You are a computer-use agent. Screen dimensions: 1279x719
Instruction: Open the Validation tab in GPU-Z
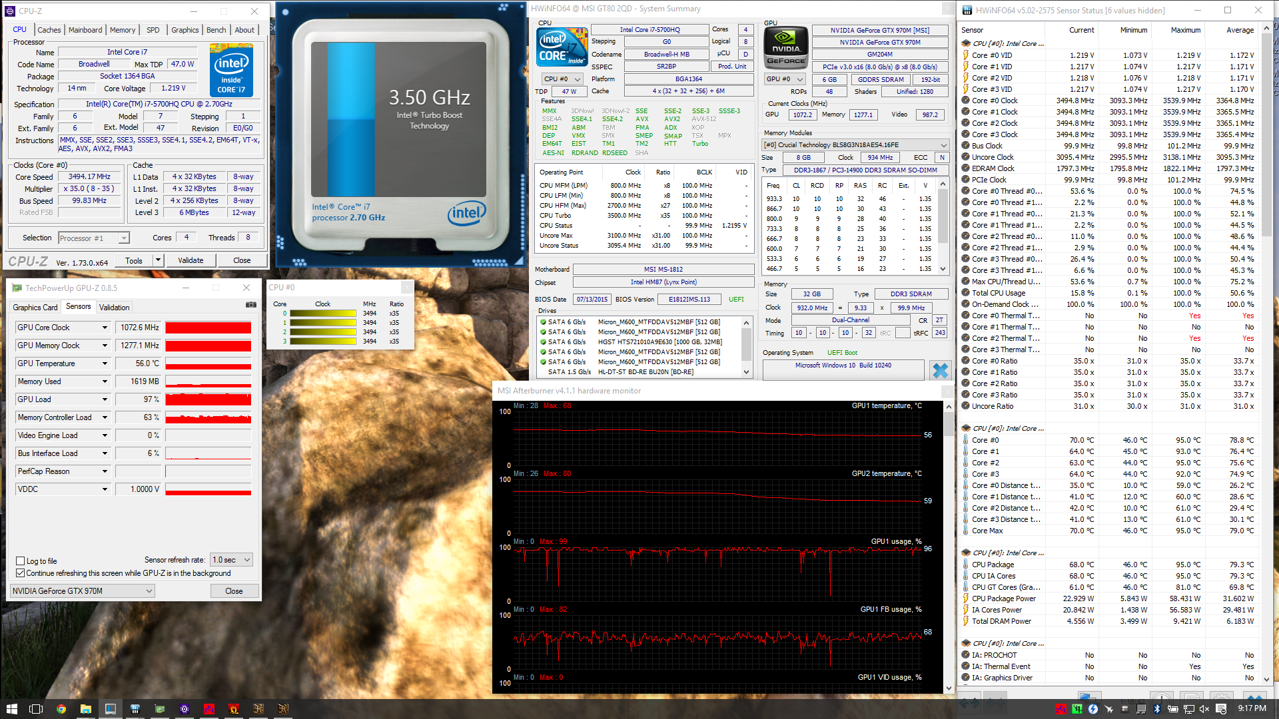(115, 308)
